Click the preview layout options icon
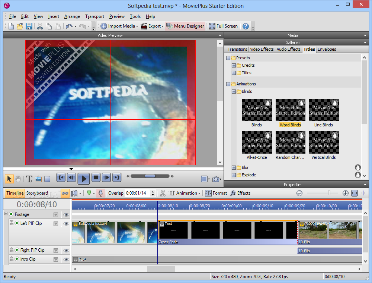Image resolution: width=372 pixels, height=283 pixels. (204, 179)
